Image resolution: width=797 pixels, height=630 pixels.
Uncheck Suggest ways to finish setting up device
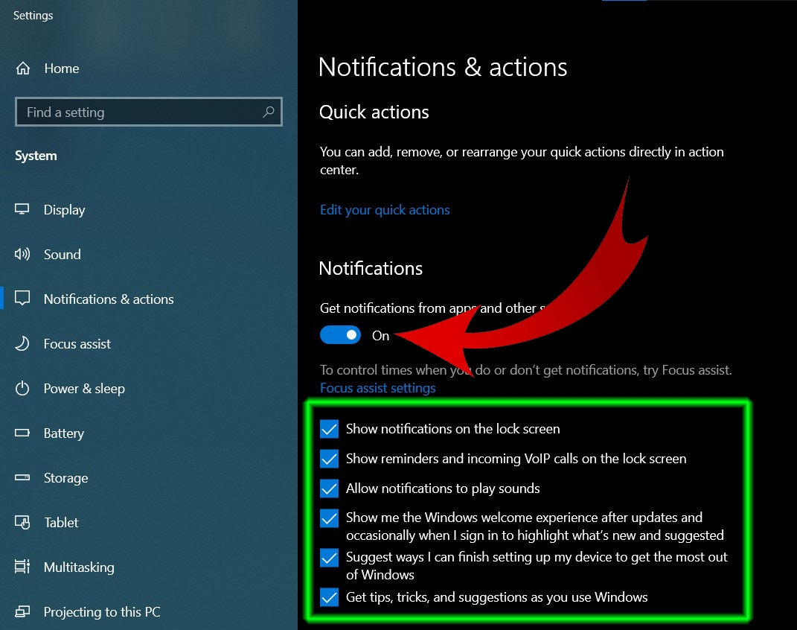[x=330, y=558]
